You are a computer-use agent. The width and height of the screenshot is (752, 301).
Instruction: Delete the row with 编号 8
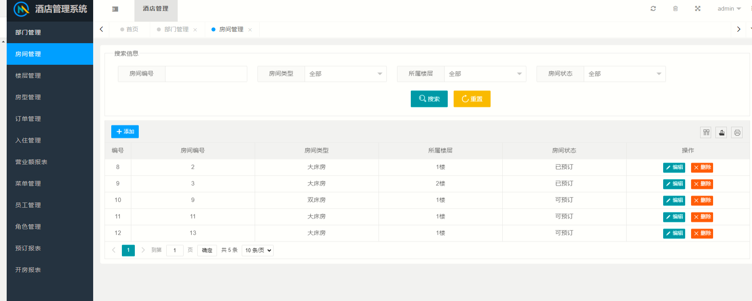pyautogui.click(x=702, y=168)
